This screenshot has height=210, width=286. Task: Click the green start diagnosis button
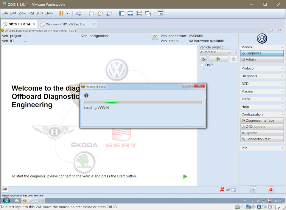(x=218, y=59)
